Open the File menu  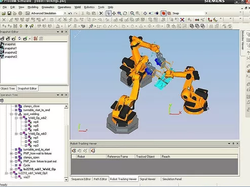(5, 7)
